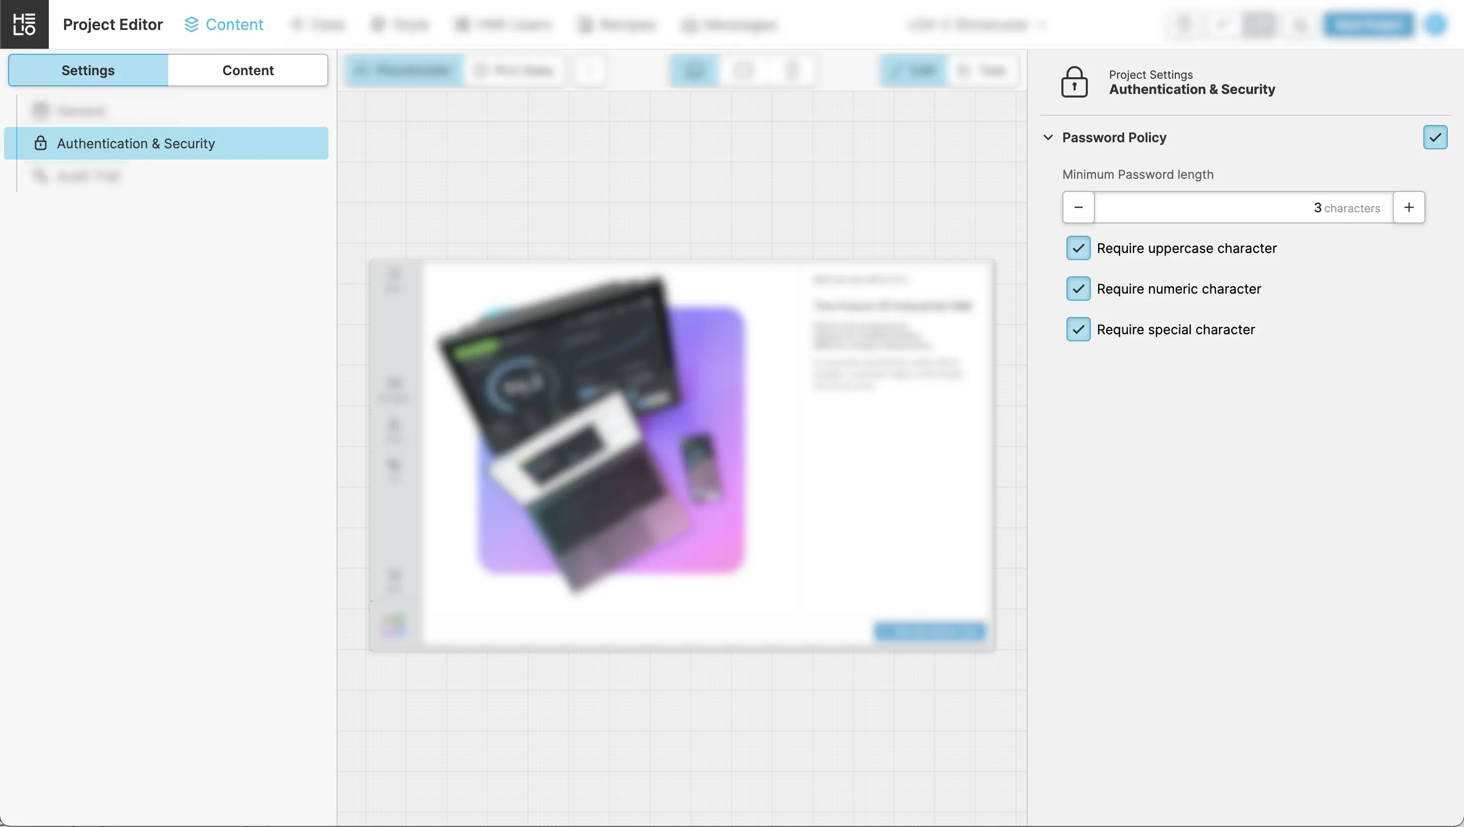The image size is (1464, 827).
Task: Click the Content layers icon in top navigation
Action: coord(192,24)
